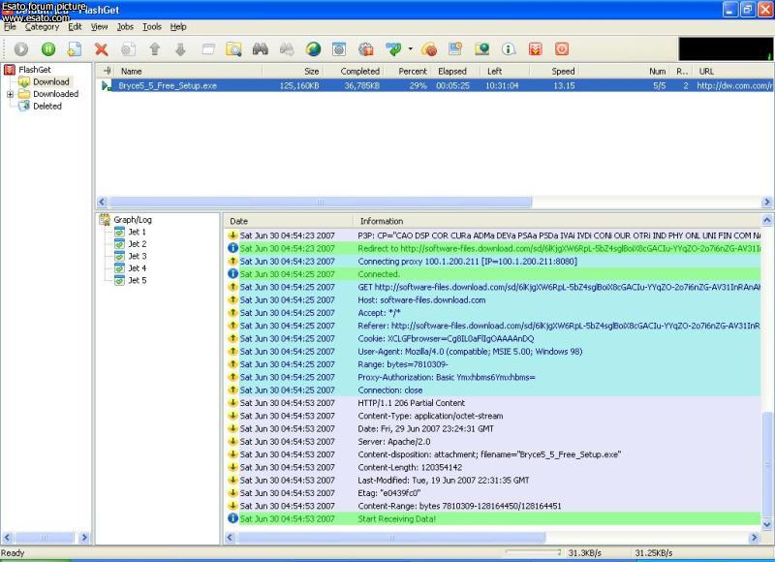775x562 pixels.
Task: Click the folder with magnifier toolbar icon
Action: [x=233, y=49]
